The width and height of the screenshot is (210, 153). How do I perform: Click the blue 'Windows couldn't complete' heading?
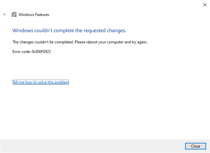click(69, 31)
